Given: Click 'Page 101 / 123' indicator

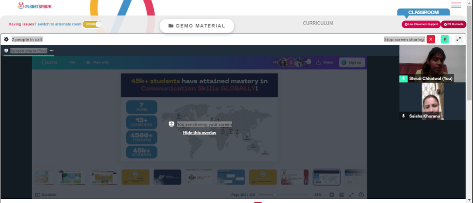Looking at the screenshot, I should click(243, 195).
